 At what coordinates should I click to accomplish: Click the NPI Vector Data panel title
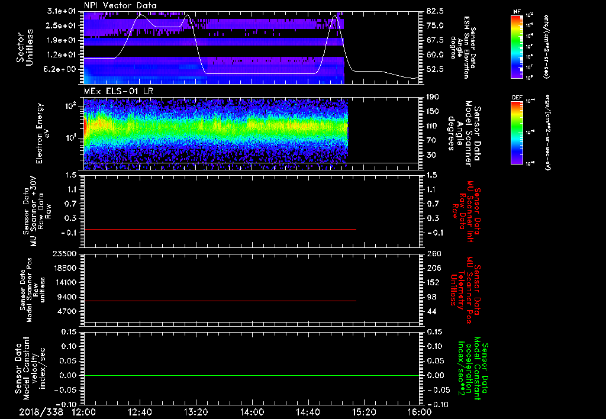pyautogui.click(x=120, y=5)
